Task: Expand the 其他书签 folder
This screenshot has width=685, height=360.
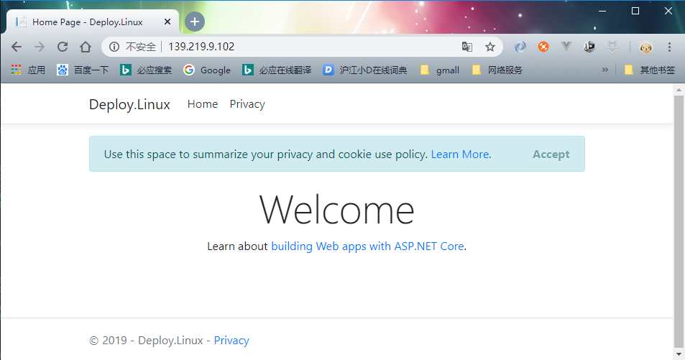Action: [x=650, y=70]
